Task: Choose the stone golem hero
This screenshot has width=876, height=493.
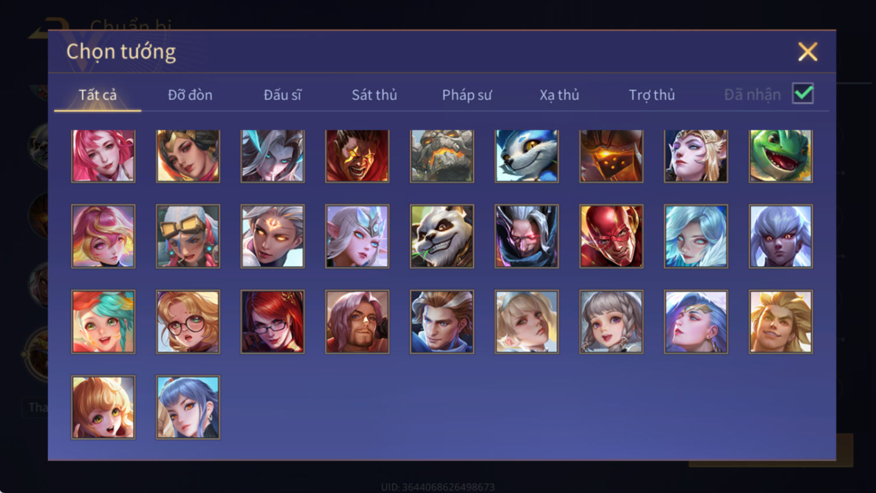Action: (442, 156)
